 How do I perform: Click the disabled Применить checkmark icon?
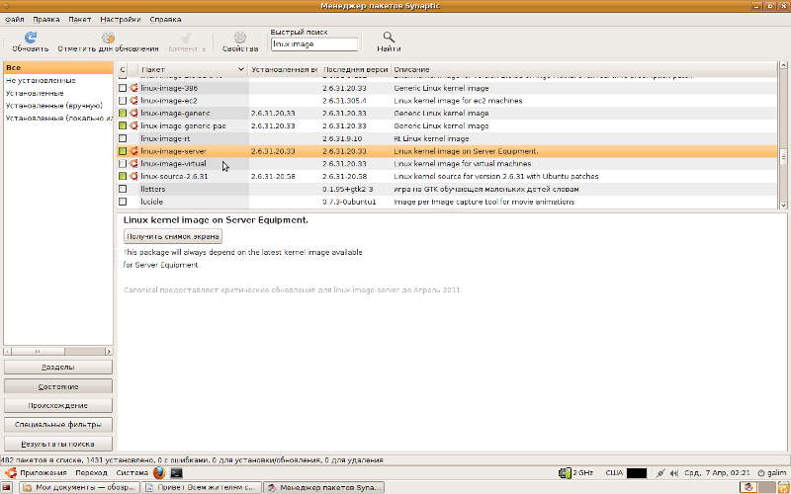[186, 38]
